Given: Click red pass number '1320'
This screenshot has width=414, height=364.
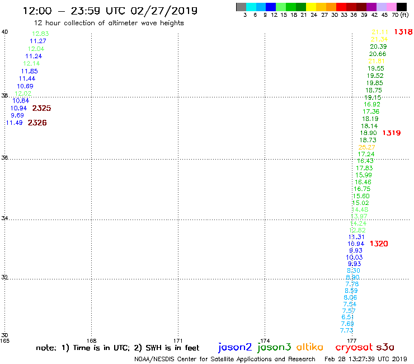Looking at the screenshot, I should pos(379,244).
